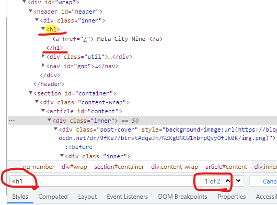Select div.content-wrap in the breadcrumb bar
This screenshot has width=277, height=205.
tap(175, 167)
